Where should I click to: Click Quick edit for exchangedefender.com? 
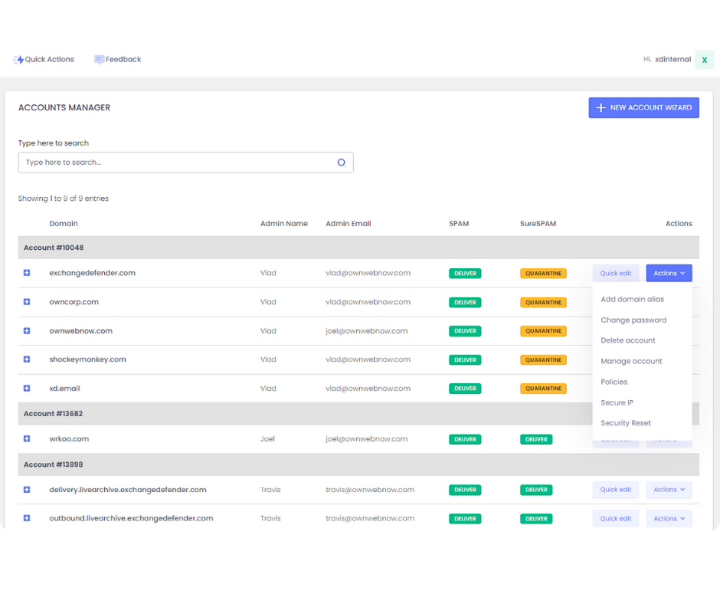click(615, 274)
